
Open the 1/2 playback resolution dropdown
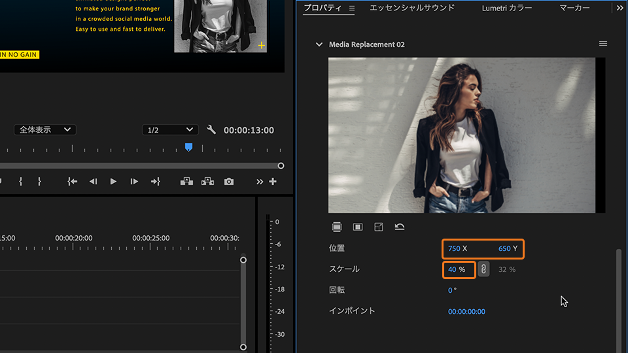pyautogui.click(x=170, y=130)
